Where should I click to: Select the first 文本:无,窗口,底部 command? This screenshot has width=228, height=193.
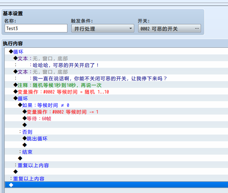pos(116,58)
